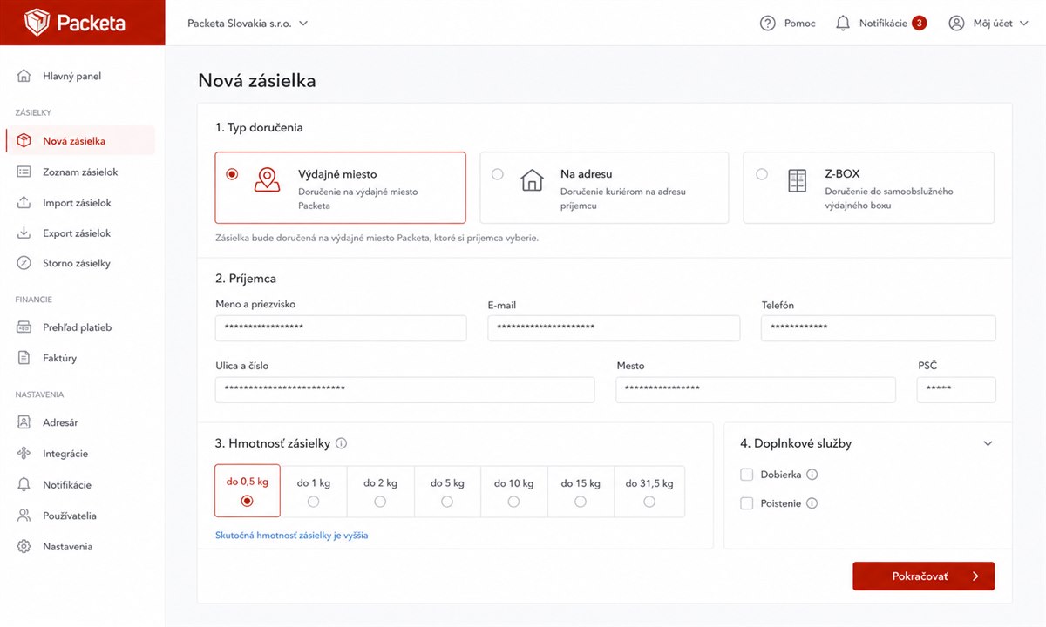
Task: Click the Pokračovať button
Action: click(x=923, y=576)
